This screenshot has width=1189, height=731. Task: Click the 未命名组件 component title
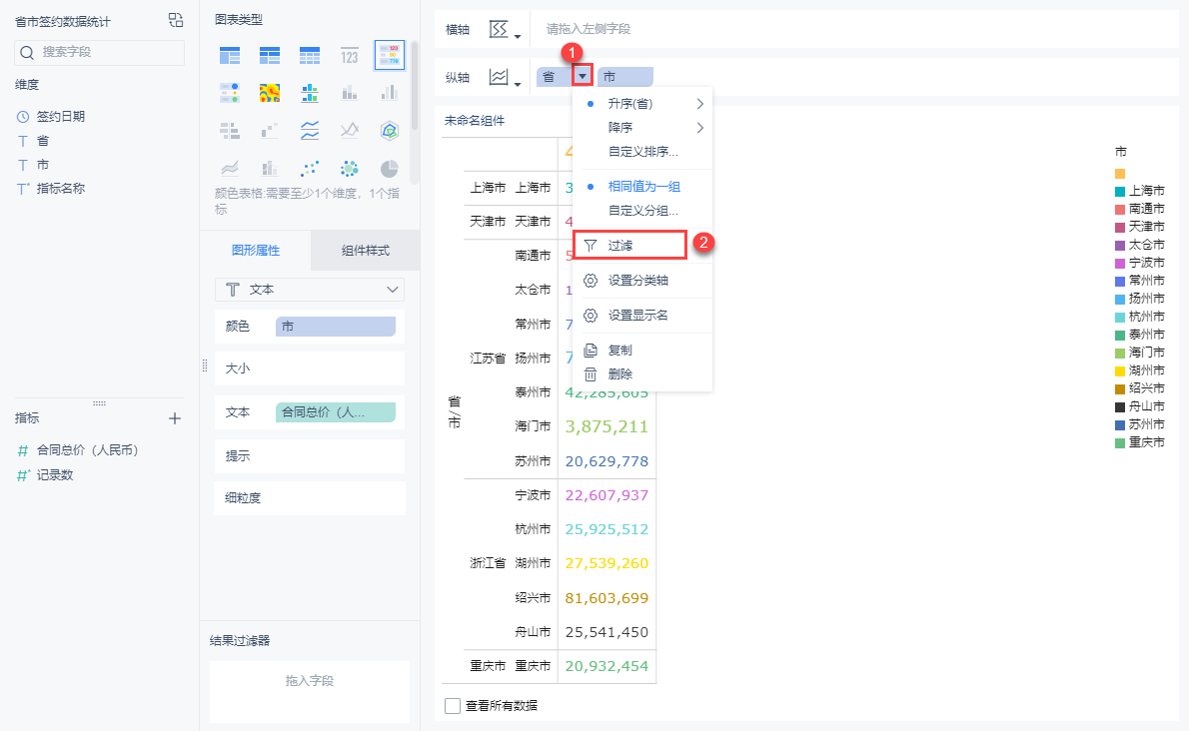tap(475, 121)
